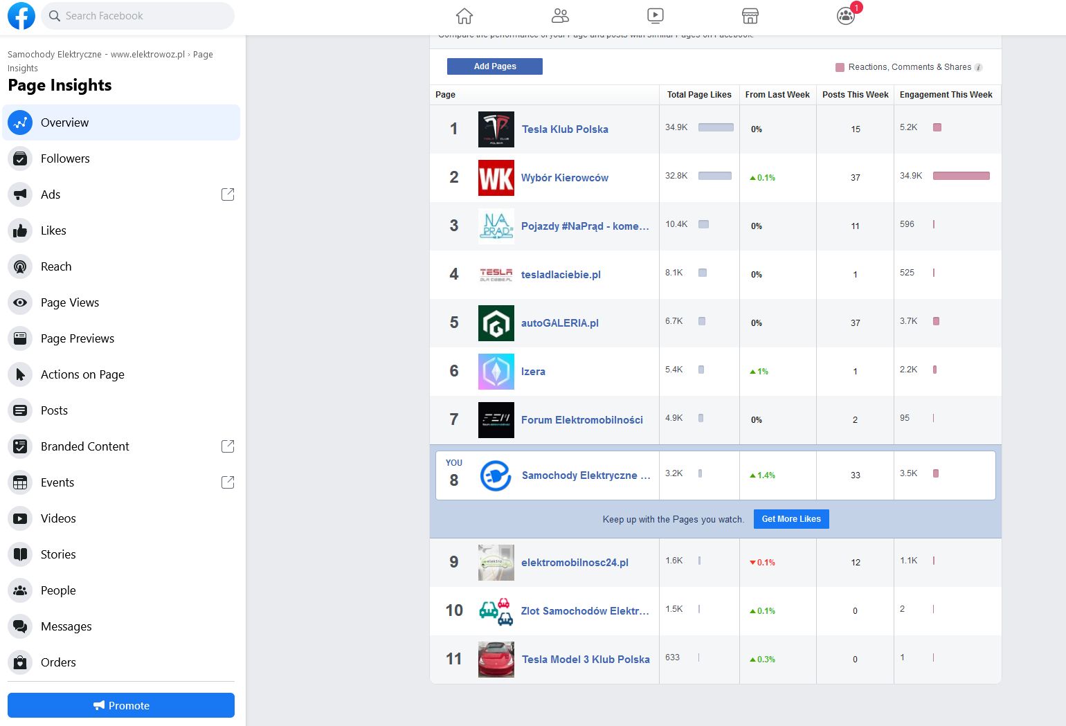This screenshot has width=1066, height=726.
Task: Open the elektromobilnosc24.pl page link
Action: point(575,563)
